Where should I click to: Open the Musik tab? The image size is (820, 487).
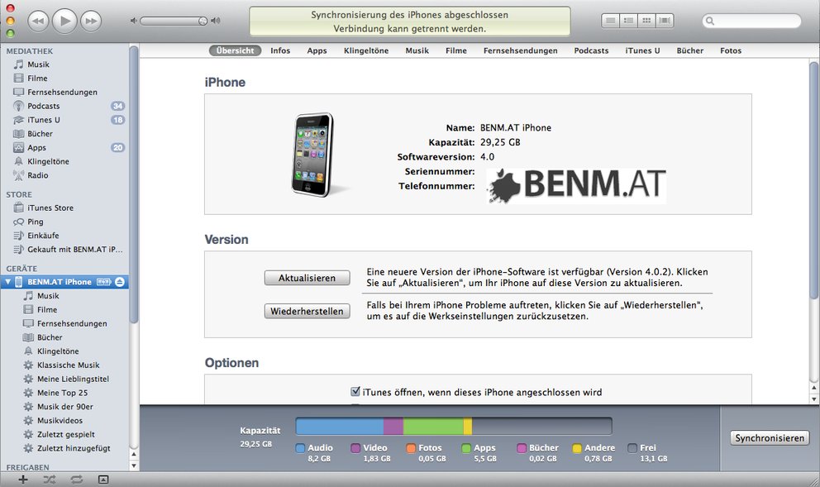417,50
